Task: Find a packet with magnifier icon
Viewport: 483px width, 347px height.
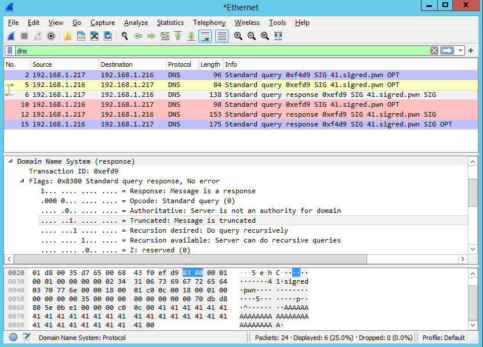Action: click(125, 36)
